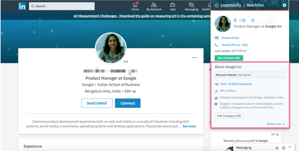Click Get Contact Info button

tap(229, 58)
